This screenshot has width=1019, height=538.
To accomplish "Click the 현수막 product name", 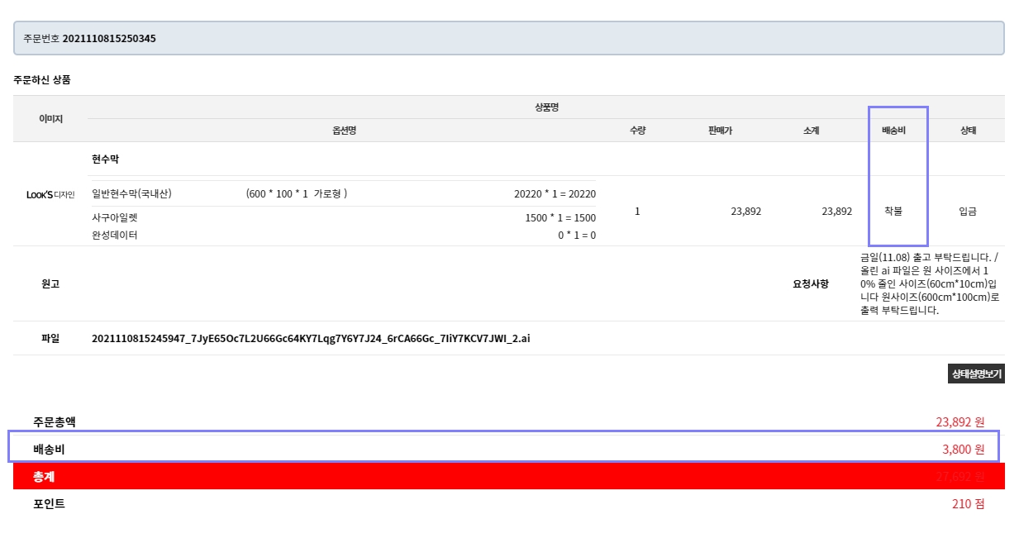I will pos(105,159).
